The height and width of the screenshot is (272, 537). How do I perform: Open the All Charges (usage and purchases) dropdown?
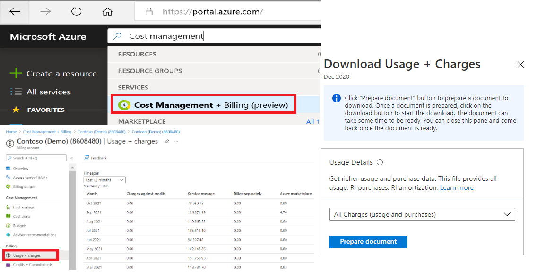pos(422,214)
